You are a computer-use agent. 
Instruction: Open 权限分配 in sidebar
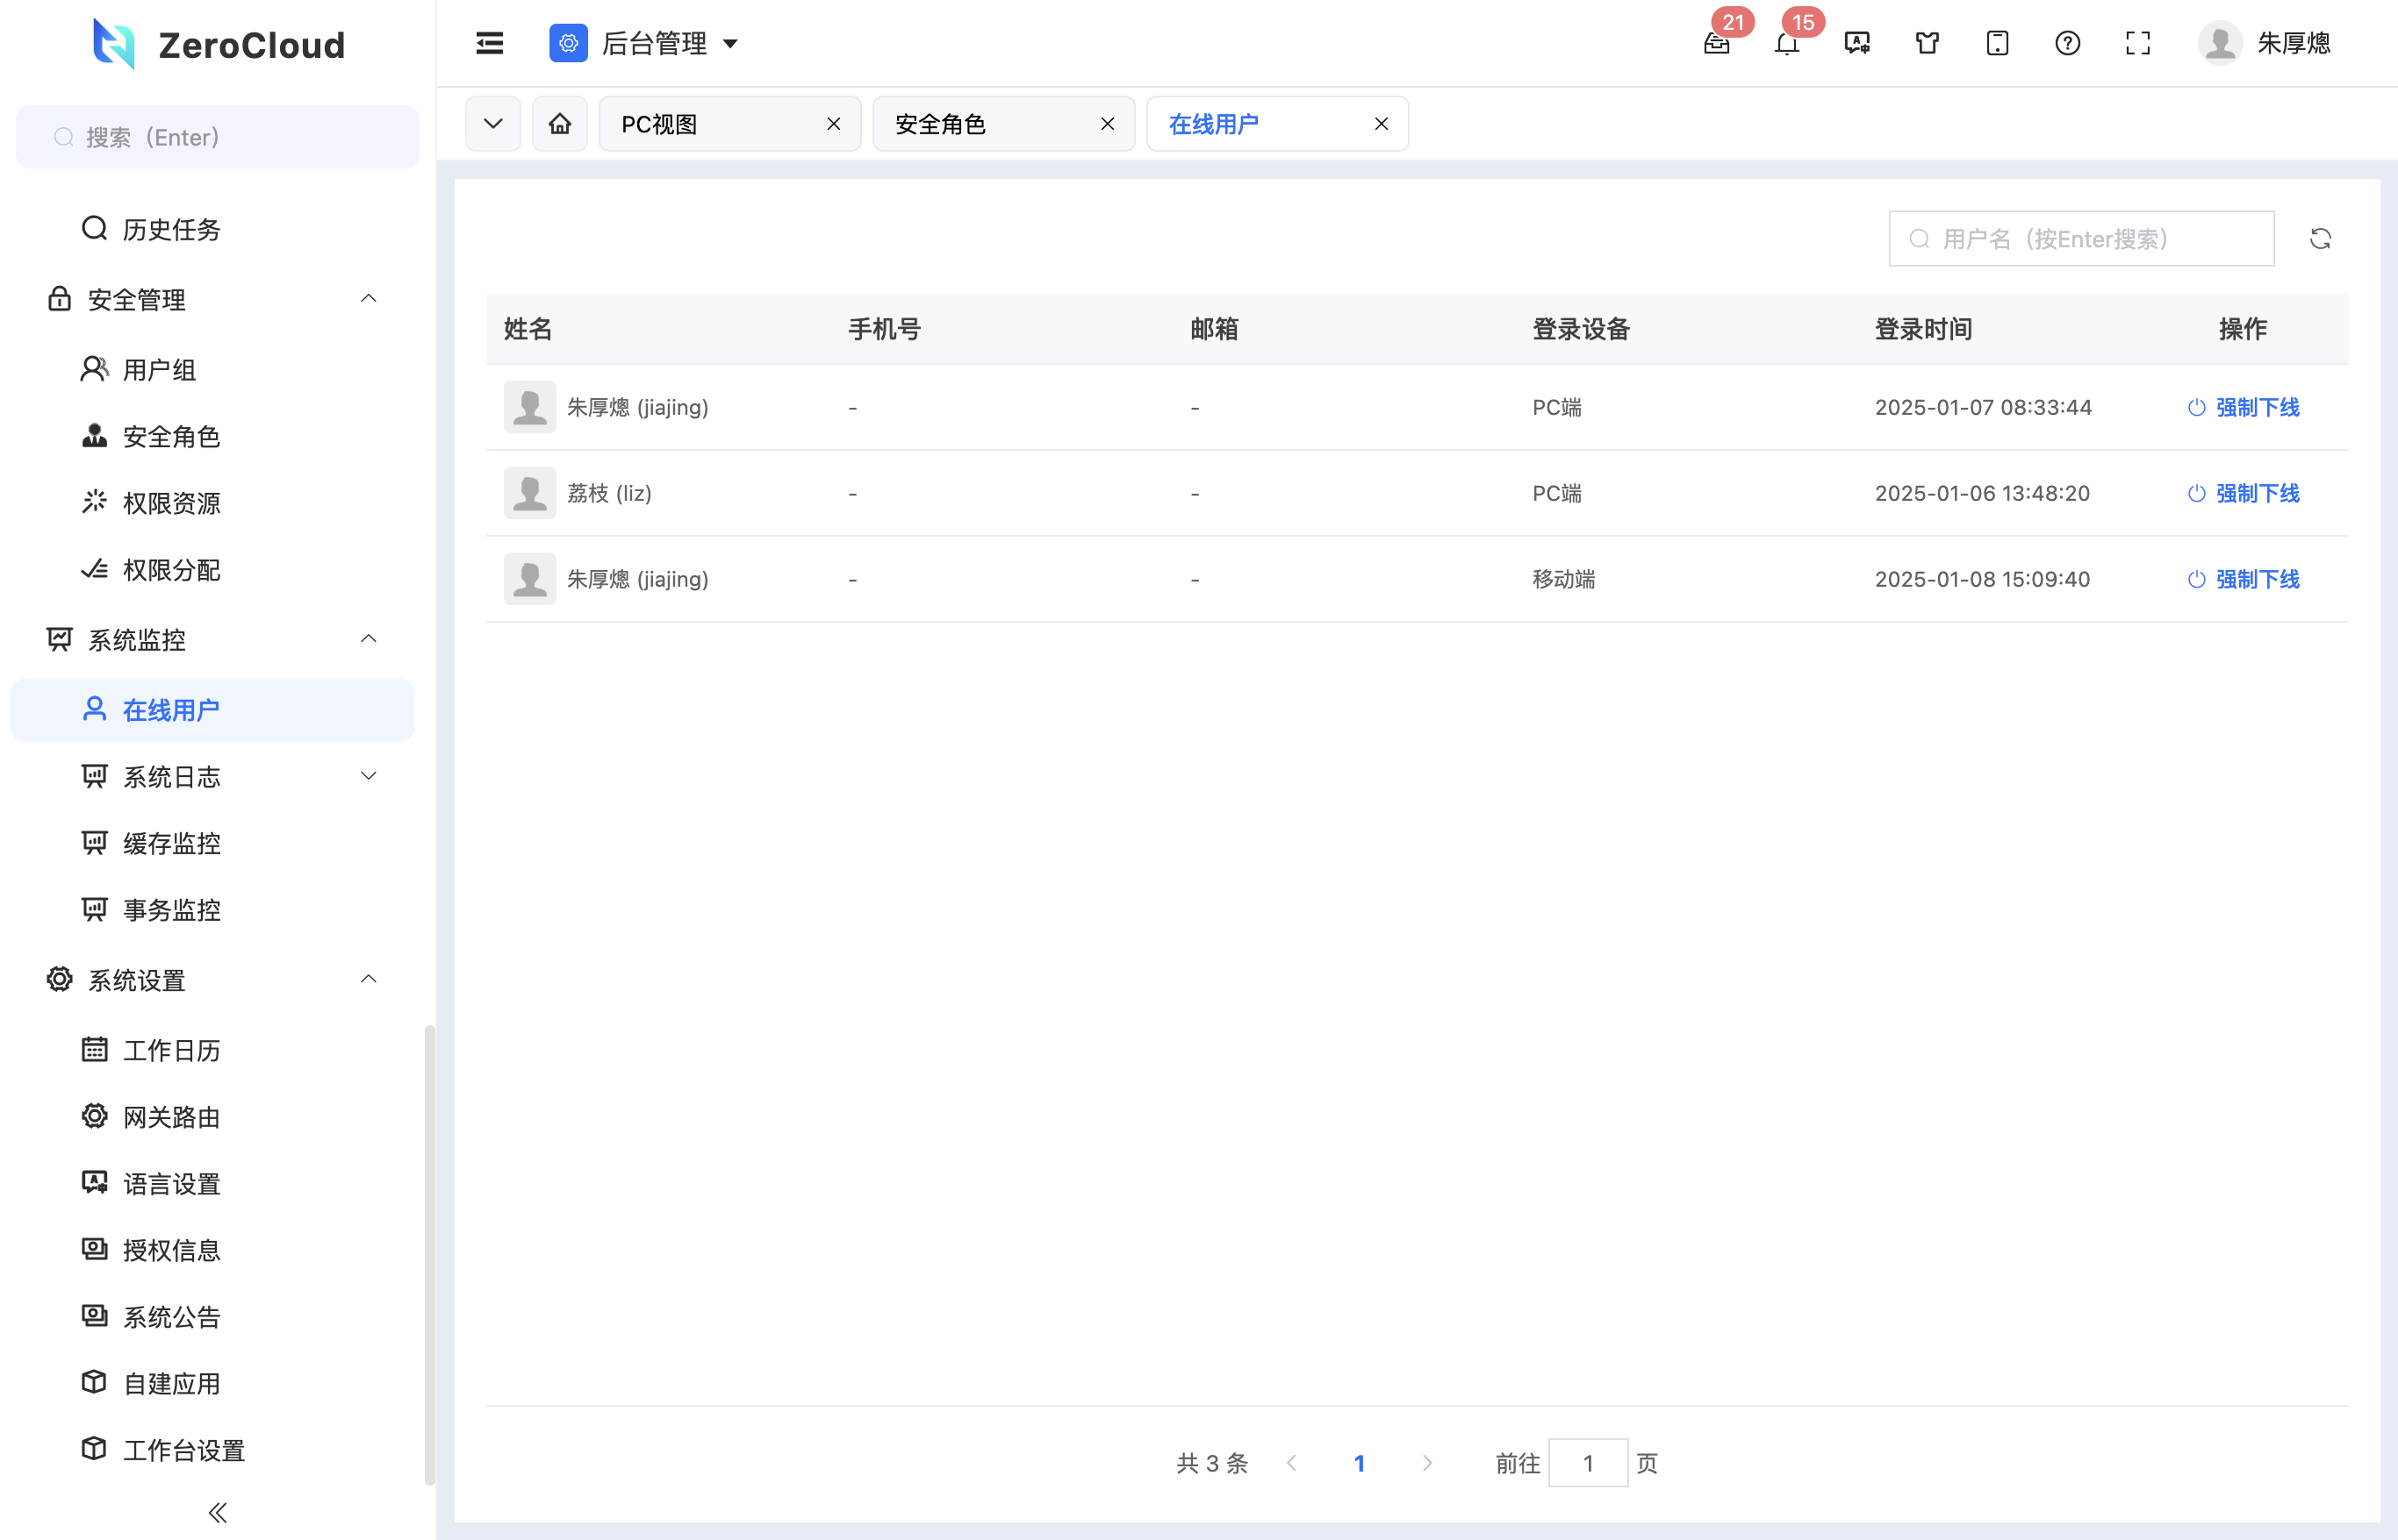[x=212, y=570]
